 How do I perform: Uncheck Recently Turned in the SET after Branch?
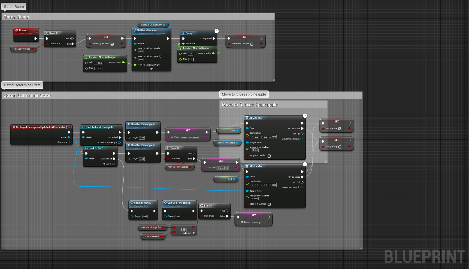point(112,44)
